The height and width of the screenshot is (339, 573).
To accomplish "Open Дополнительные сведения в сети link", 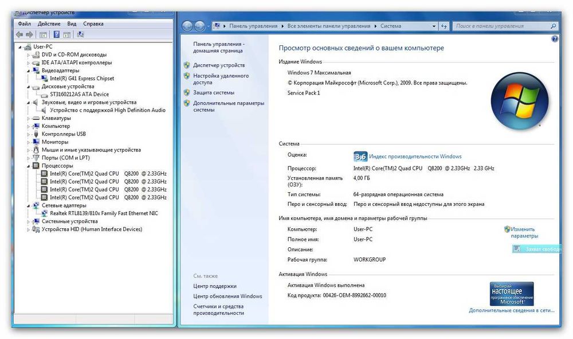I will coord(512,310).
